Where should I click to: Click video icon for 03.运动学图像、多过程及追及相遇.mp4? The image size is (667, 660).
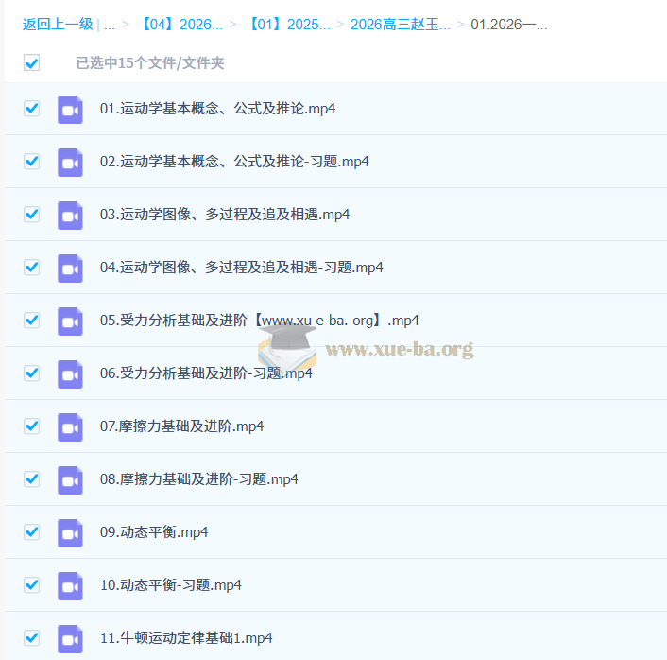(x=70, y=215)
